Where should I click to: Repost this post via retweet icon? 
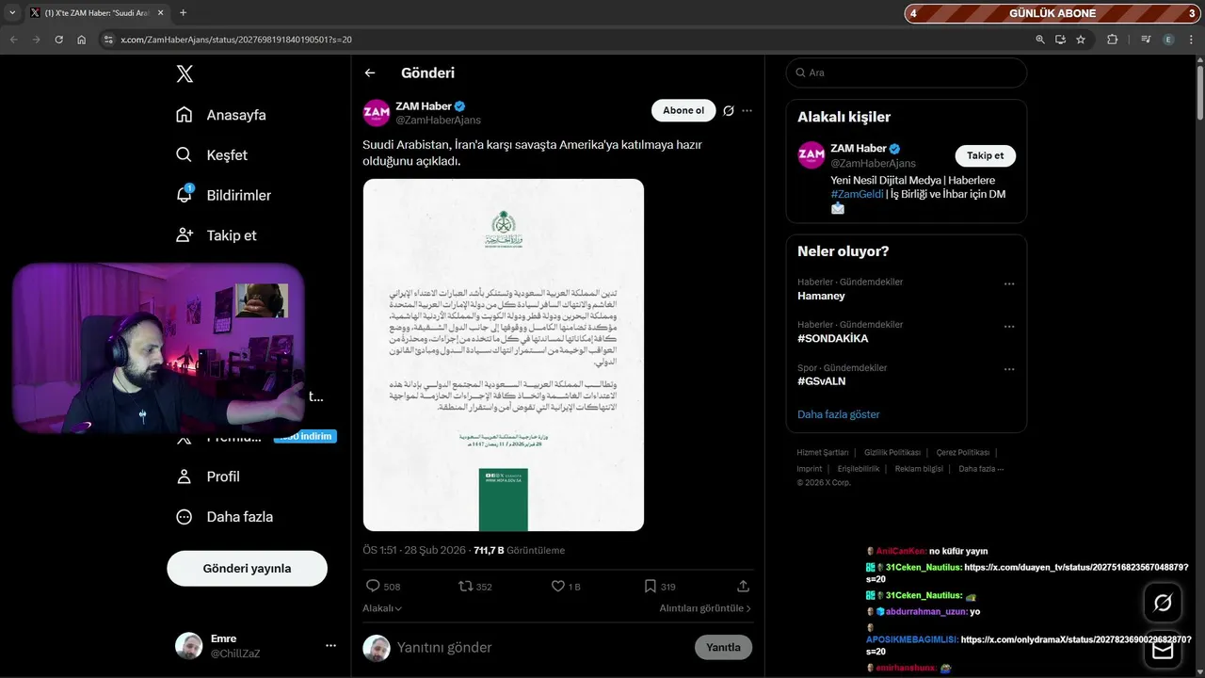click(x=465, y=586)
